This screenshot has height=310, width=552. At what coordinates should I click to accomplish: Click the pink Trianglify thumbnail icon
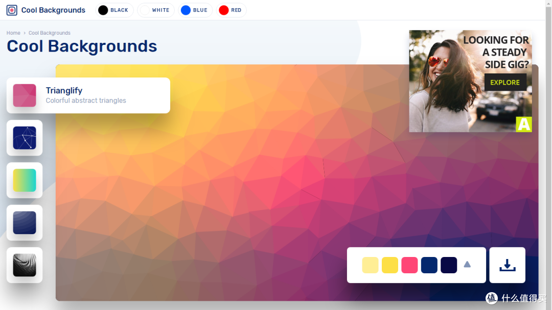[x=25, y=95]
